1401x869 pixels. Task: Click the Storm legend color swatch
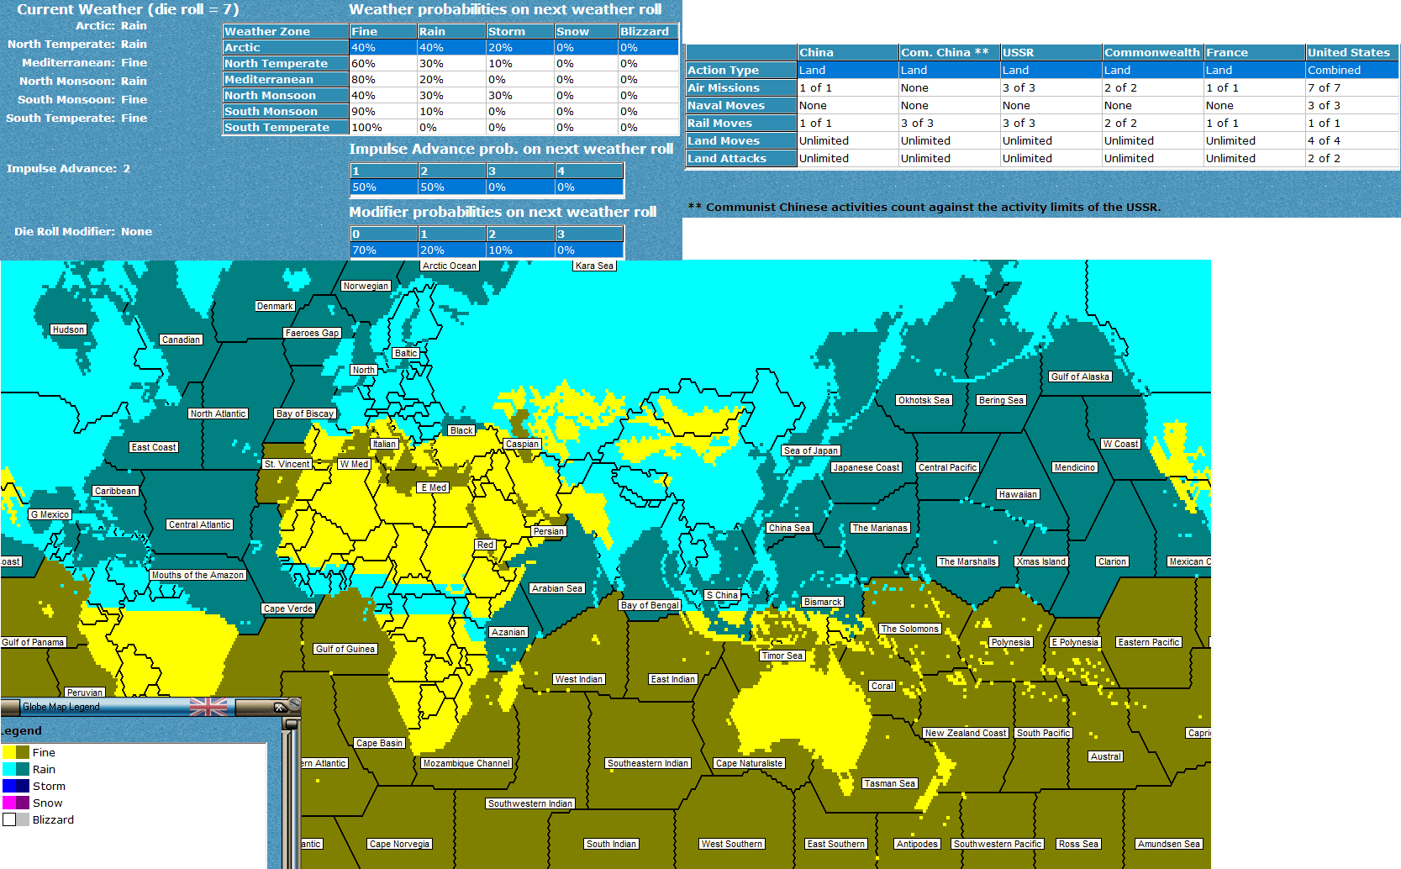click(x=16, y=787)
